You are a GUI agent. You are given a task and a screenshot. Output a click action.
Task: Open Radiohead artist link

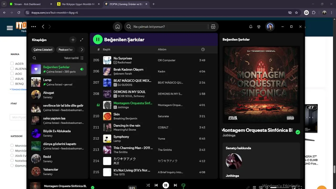[x=124, y=62]
